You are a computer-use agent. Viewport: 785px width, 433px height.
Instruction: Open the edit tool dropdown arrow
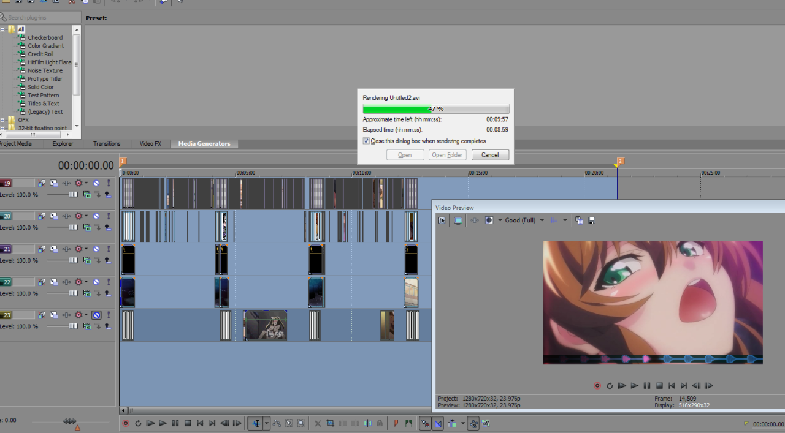tap(267, 423)
